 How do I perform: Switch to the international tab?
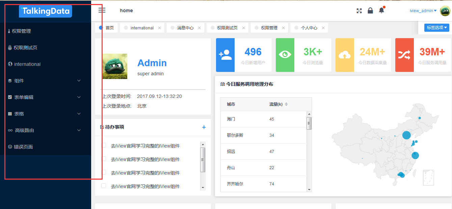click(x=142, y=28)
